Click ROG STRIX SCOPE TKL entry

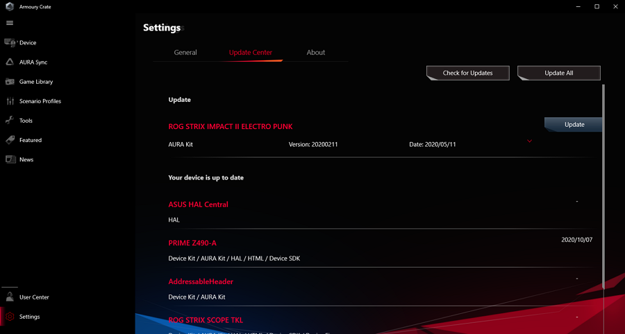[206, 320]
